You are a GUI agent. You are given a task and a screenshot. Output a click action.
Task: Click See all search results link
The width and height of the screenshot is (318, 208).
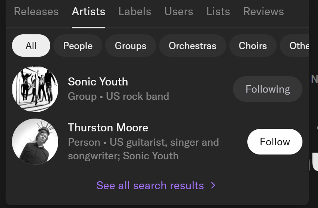coord(150,186)
